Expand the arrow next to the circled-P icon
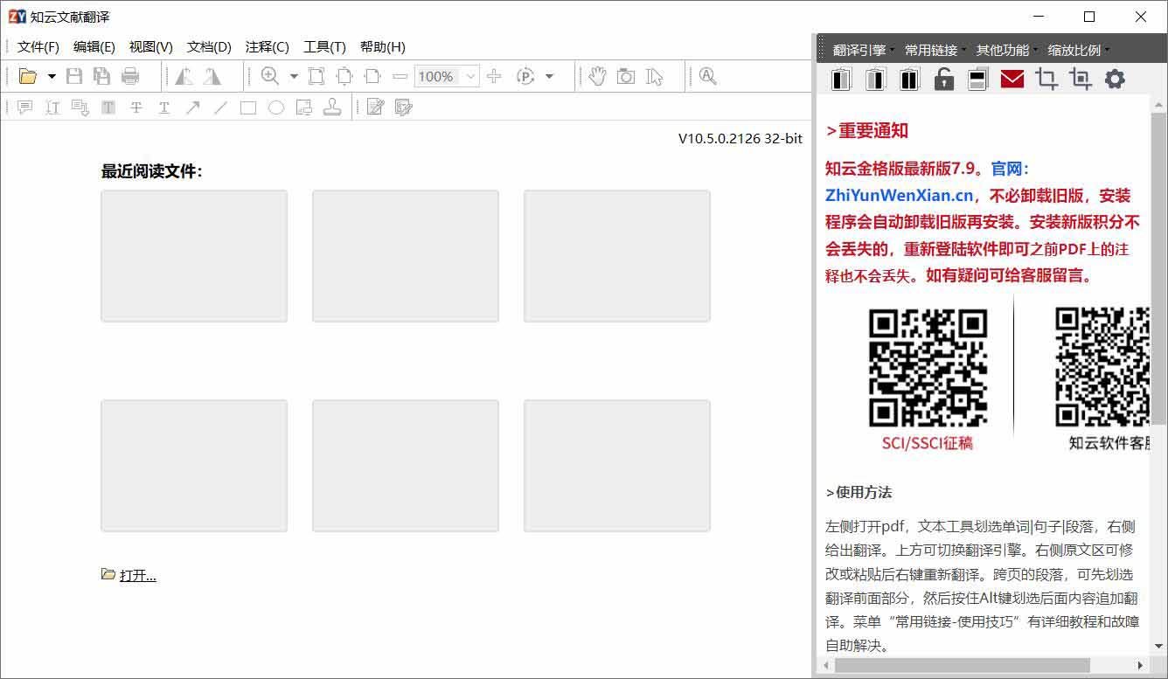1168x679 pixels. click(549, 76)
